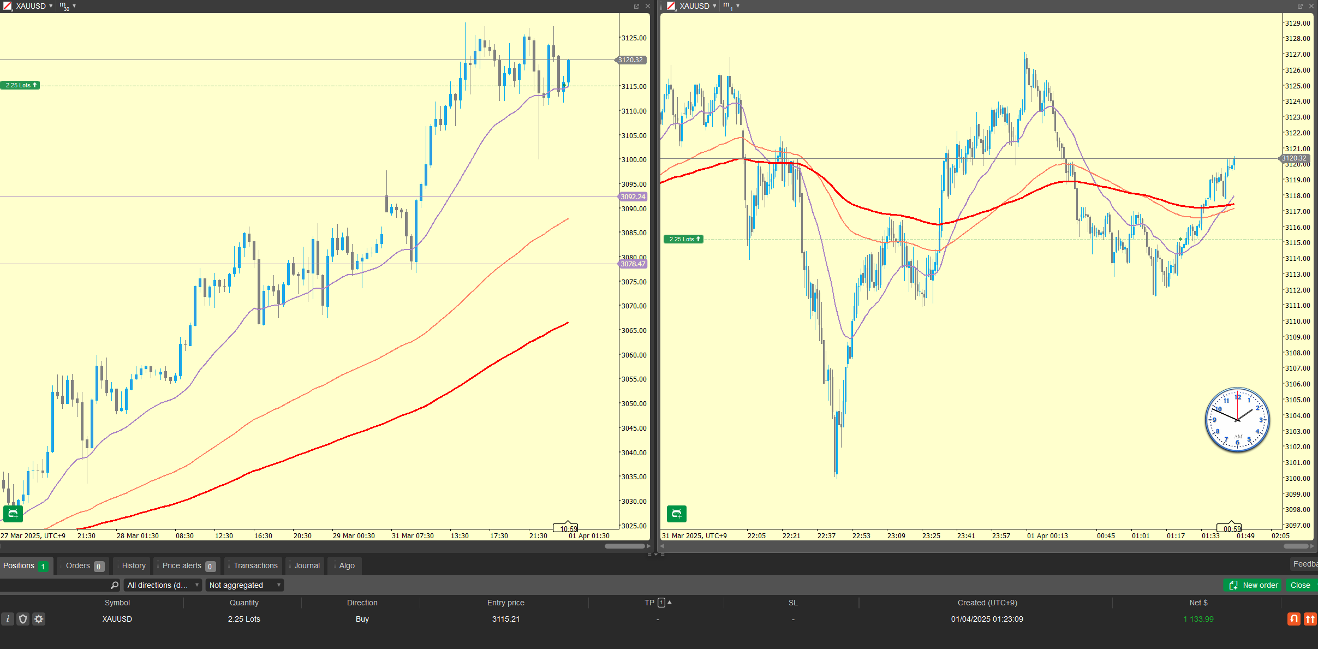Switch to the History tab
The height and width of the screenshot is (649, 1318).
(134, 565)
